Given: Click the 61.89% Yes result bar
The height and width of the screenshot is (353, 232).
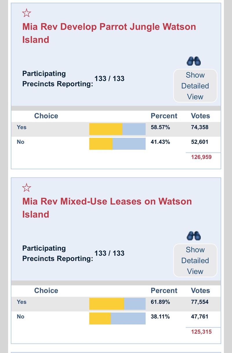Looking at the screenshot, I should (117, 304).
